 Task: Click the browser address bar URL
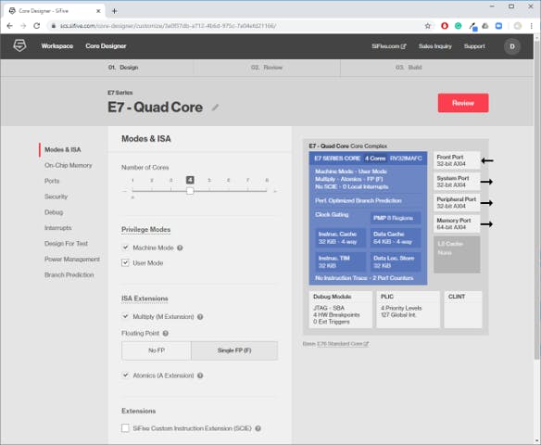click(x=169, y=26)
